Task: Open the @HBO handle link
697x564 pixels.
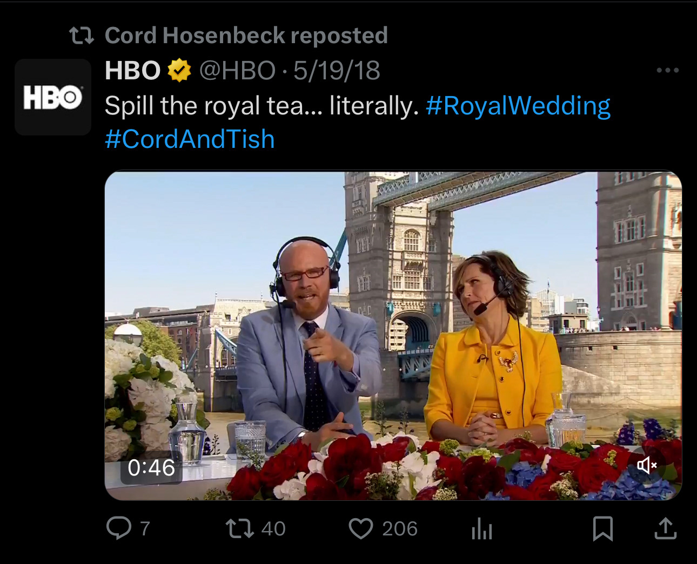Action: tap(237, 71)
